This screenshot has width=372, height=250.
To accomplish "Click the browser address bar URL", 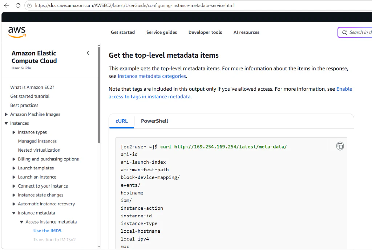I will (134, 5).
